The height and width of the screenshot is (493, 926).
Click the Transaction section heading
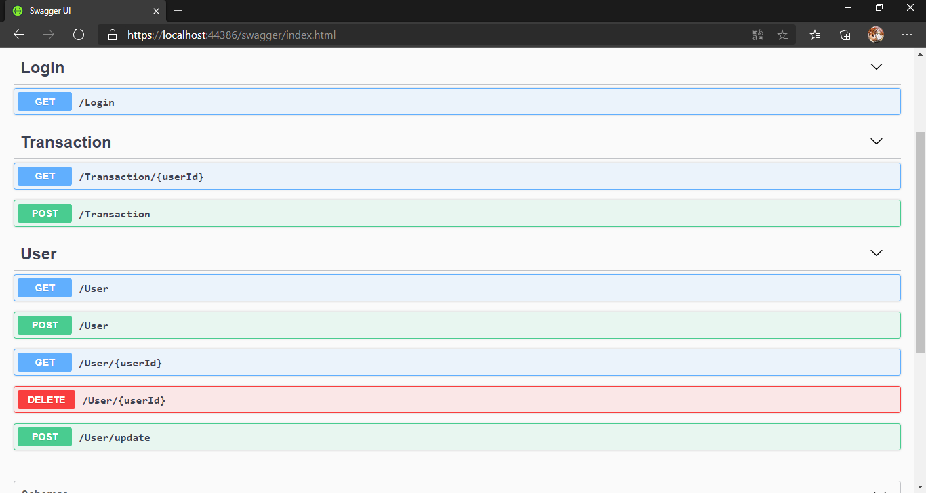pyautogui.click(x=66, y=142)
